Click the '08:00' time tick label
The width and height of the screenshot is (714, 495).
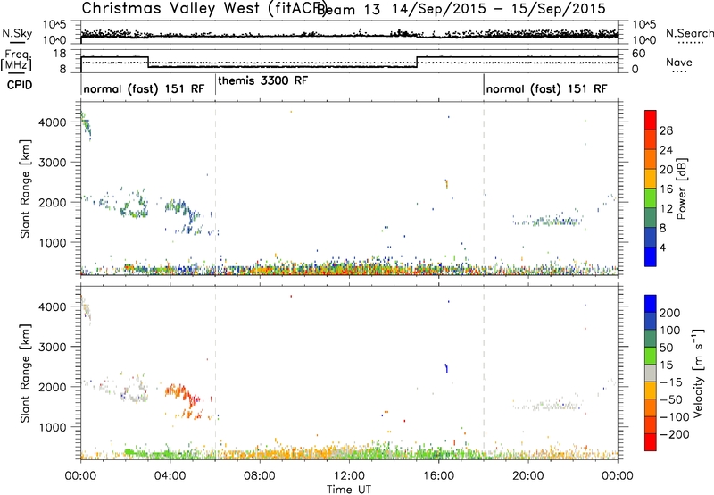(x=260, y=476)
